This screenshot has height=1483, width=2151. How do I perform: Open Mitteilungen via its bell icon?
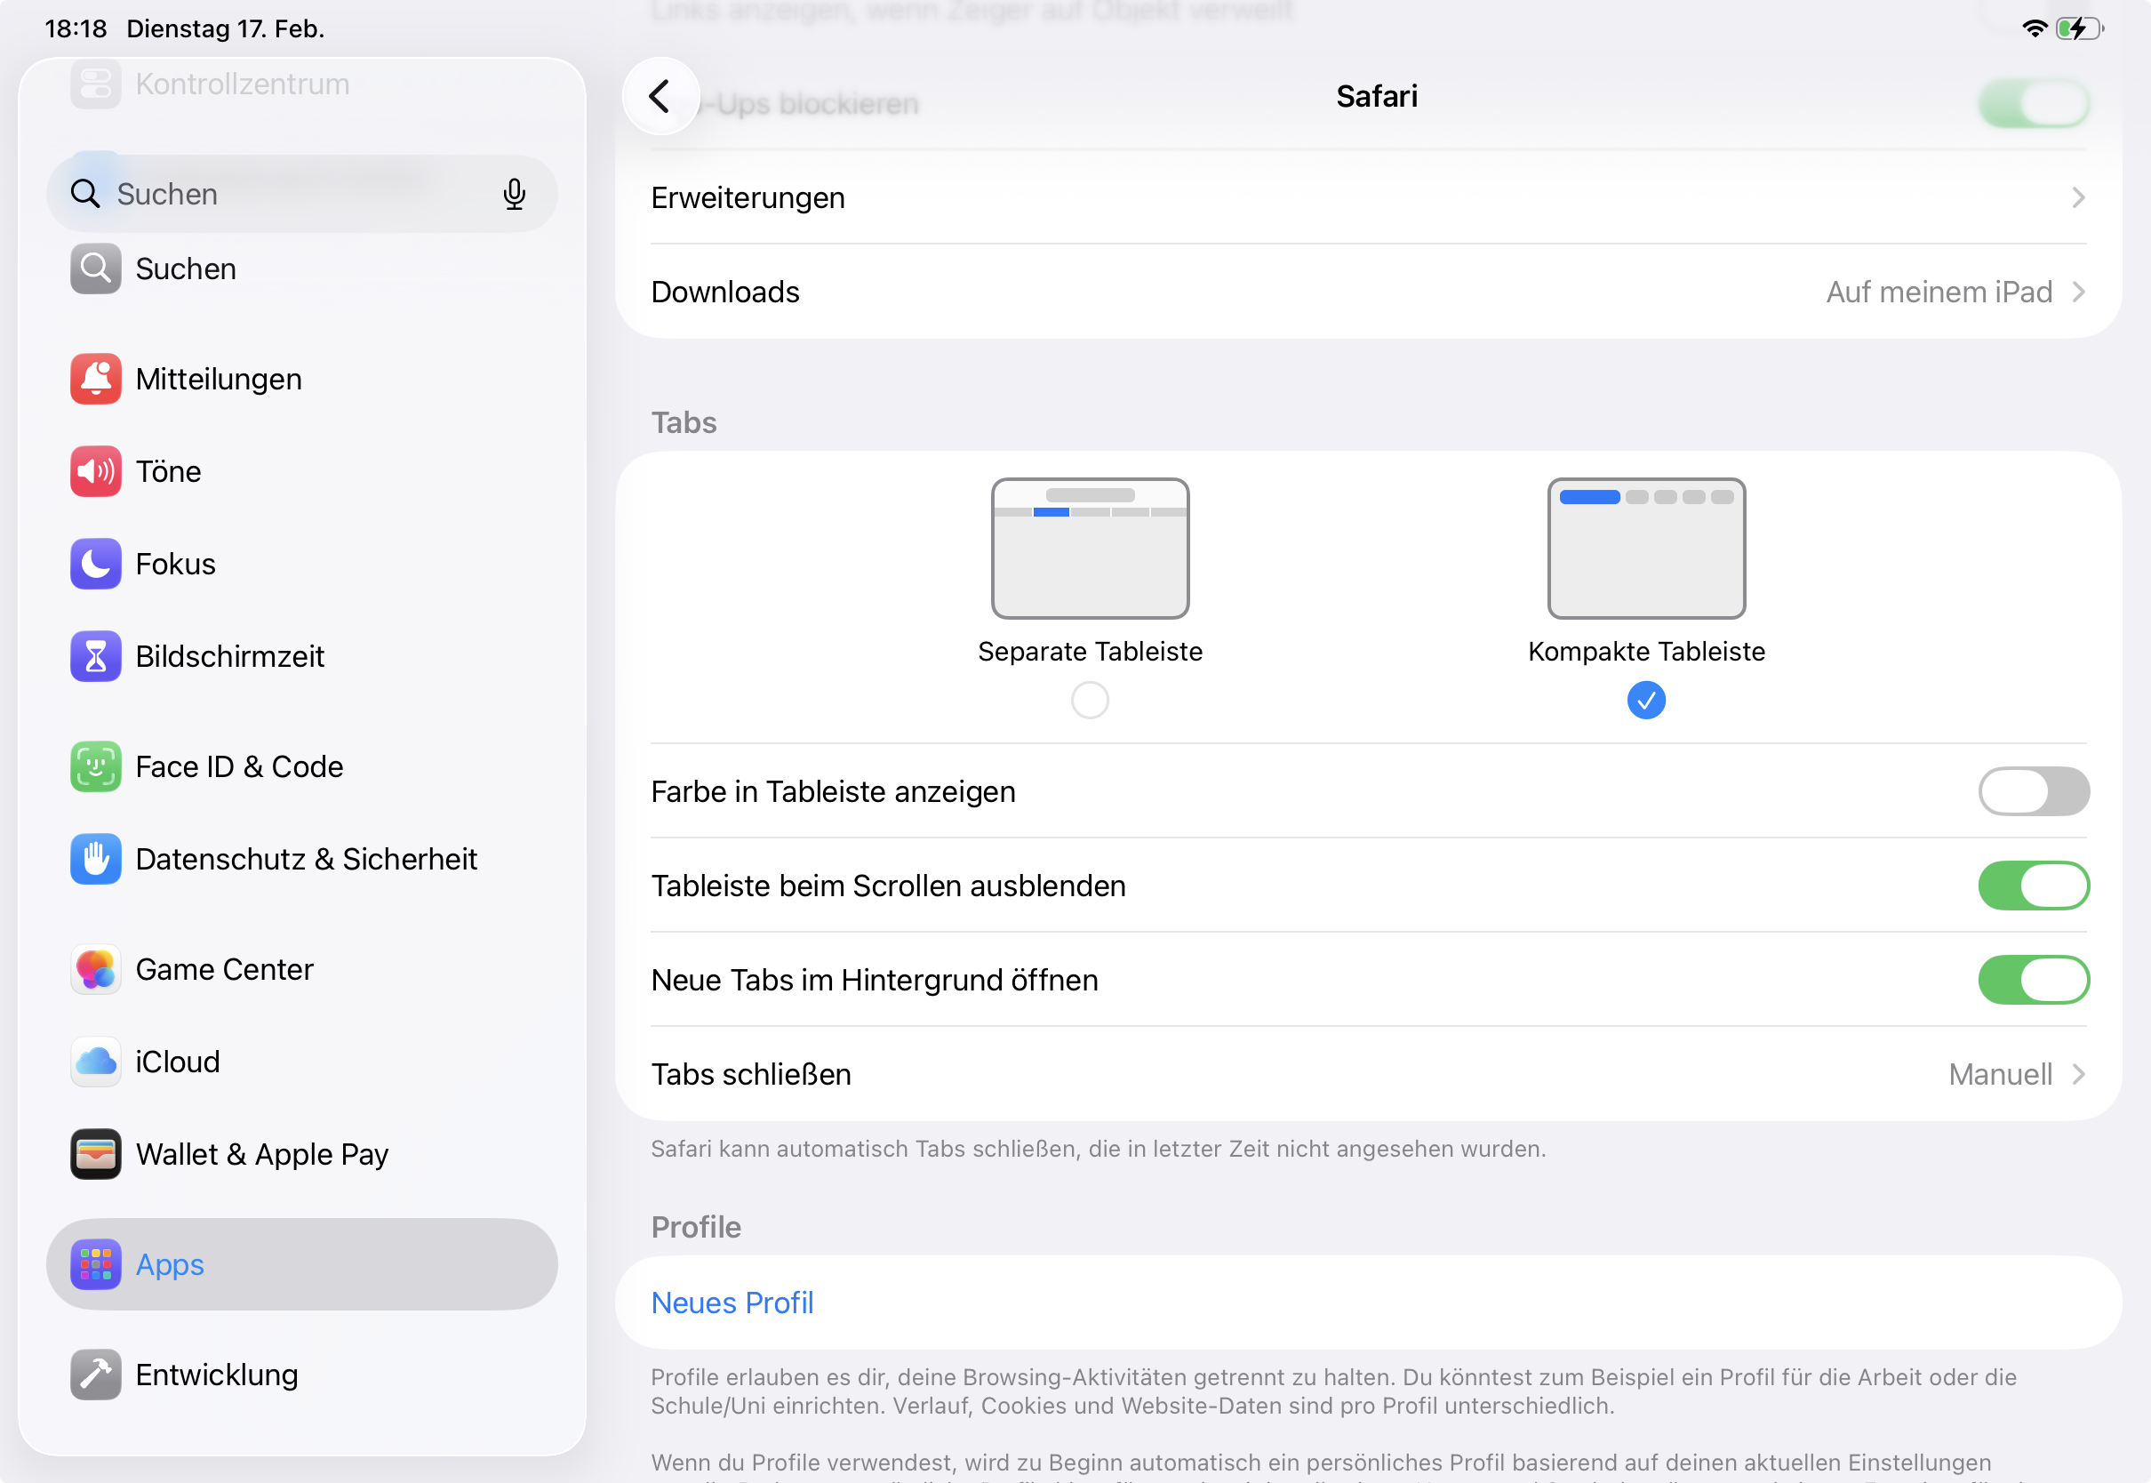(96, 378)
